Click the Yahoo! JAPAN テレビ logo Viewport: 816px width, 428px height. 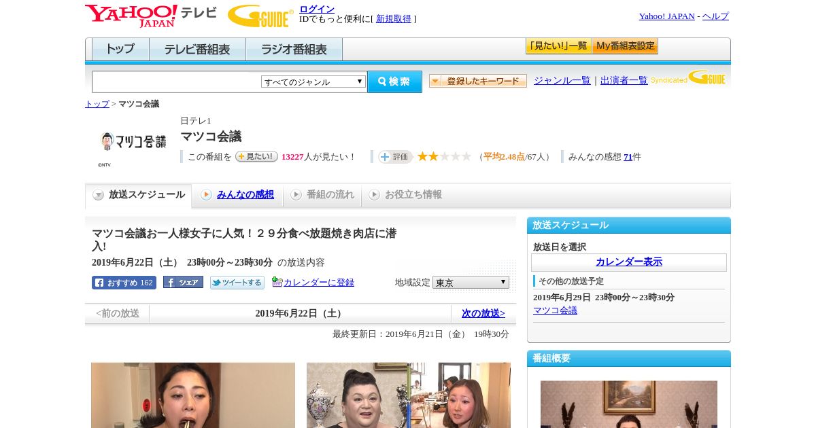pyautogui.click(x=151, y=16)
